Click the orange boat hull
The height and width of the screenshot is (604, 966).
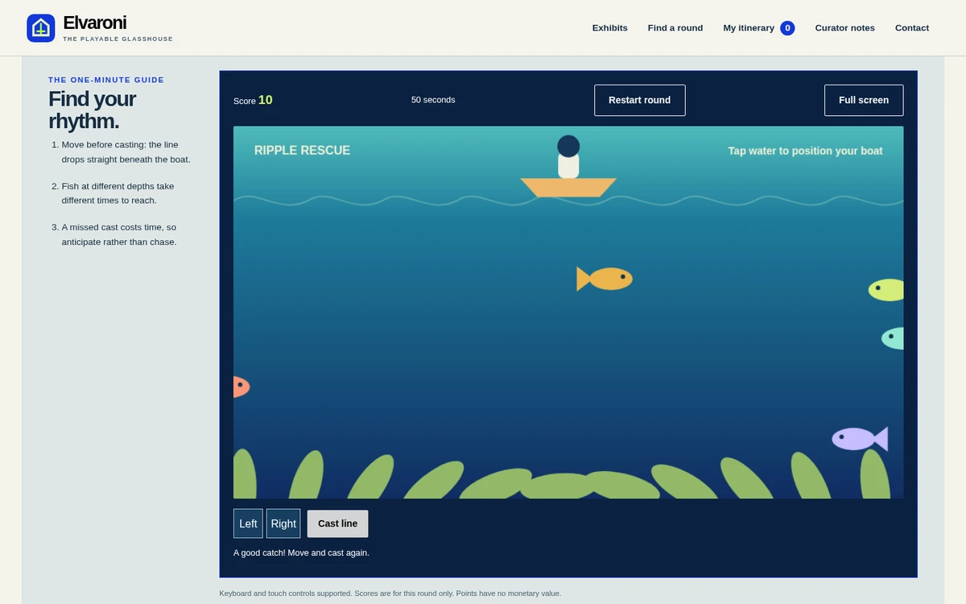pyautogui.click(x=568, y=188)
